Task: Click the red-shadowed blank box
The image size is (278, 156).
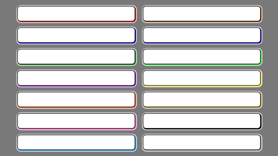Action: [76, 14]
